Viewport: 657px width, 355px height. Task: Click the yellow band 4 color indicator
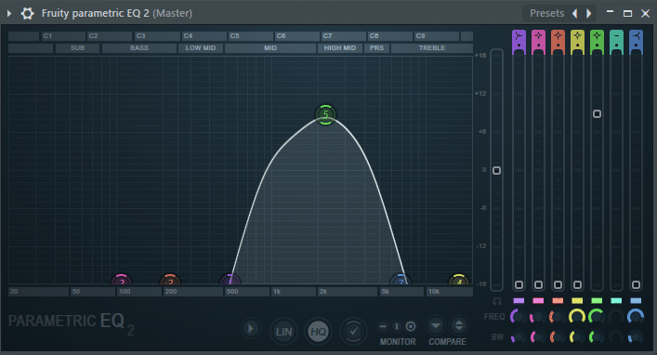tap(577, 300)
